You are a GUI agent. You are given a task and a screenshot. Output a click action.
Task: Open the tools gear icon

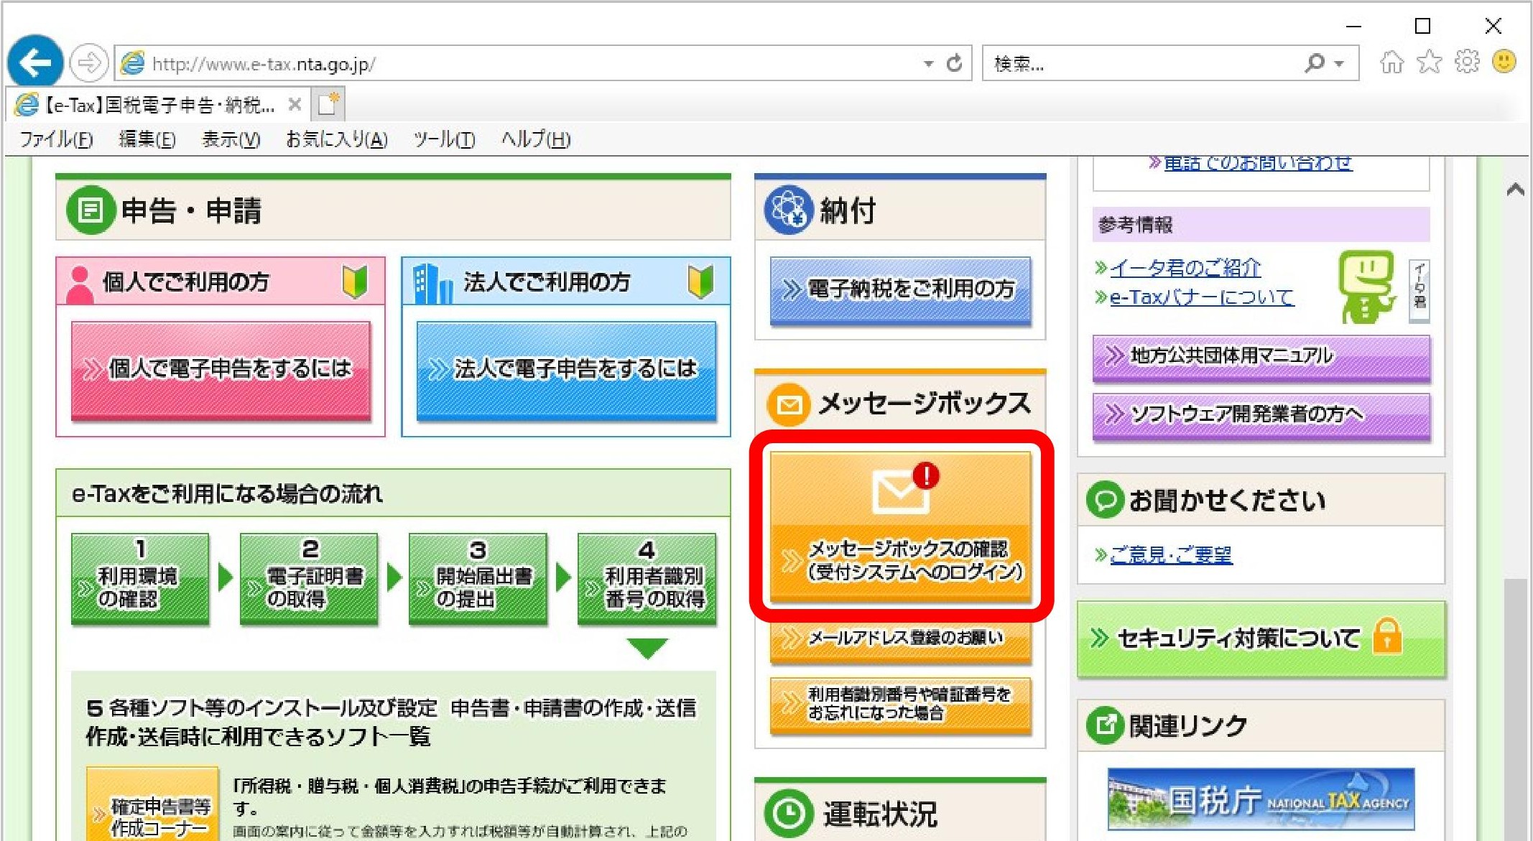1466,62
